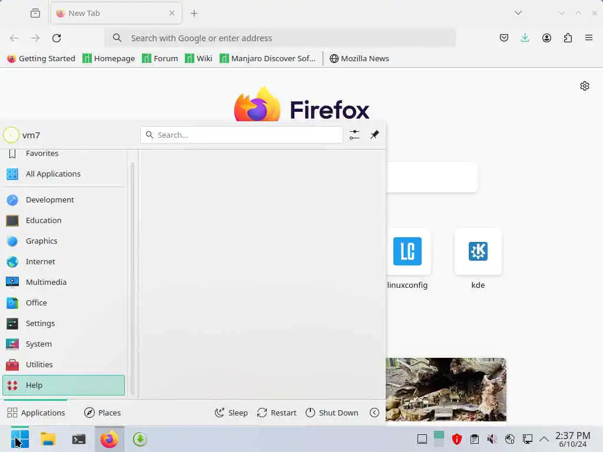Open the list all tabs dropdown

(x=518, y=13)
